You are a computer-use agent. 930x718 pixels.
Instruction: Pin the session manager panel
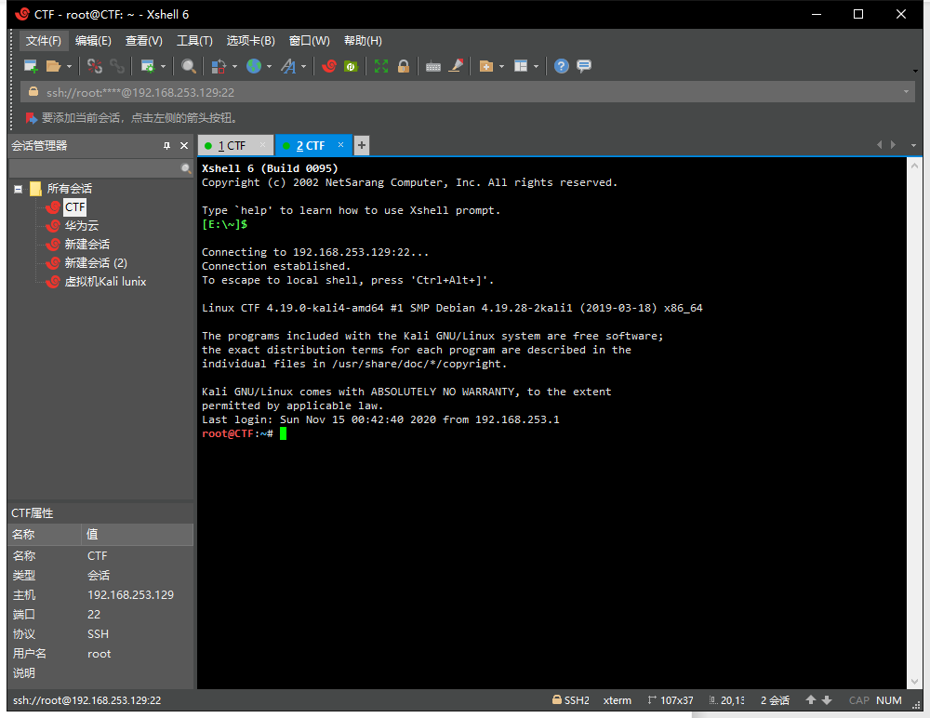click(167, 146)
